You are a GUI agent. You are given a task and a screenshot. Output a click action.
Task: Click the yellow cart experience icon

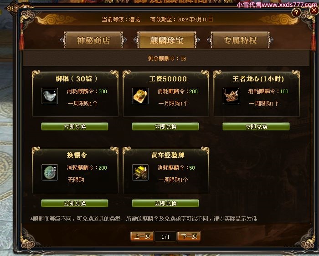coord(140,172)
